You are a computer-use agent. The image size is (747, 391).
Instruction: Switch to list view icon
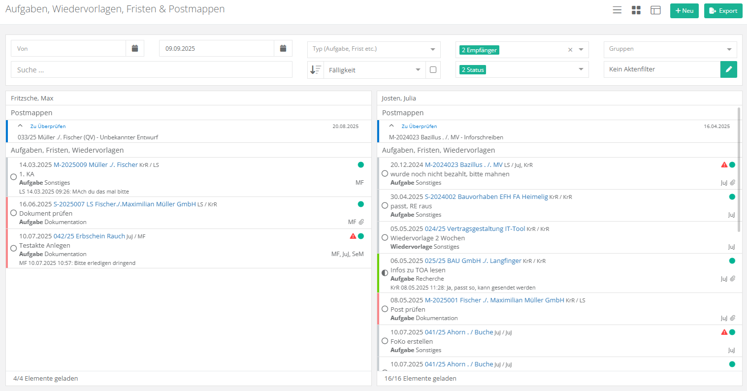click(x=617, y=10)
